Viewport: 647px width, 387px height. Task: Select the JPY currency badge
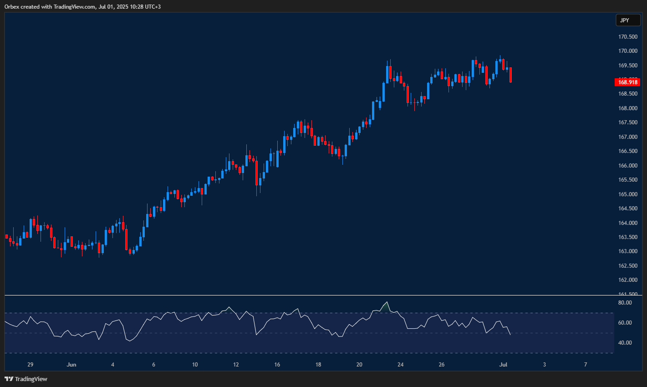pyautogui.click(x=628, y=20)
